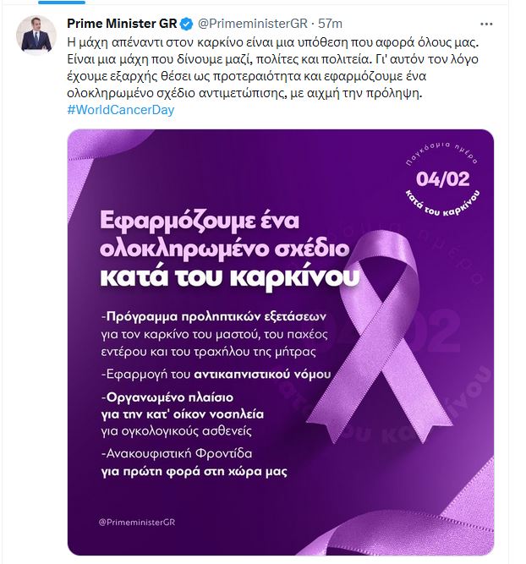Click the circular 04/02 date badge
The height and width of the screenshot is (564, 526).
[x=442, y=178]
